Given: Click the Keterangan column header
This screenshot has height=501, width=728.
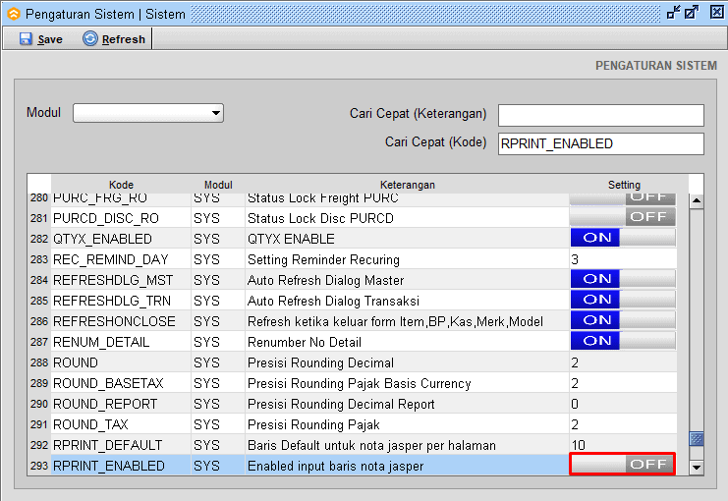Looking at the screenshot, I should pyautogui.click(x=407, y=185).
